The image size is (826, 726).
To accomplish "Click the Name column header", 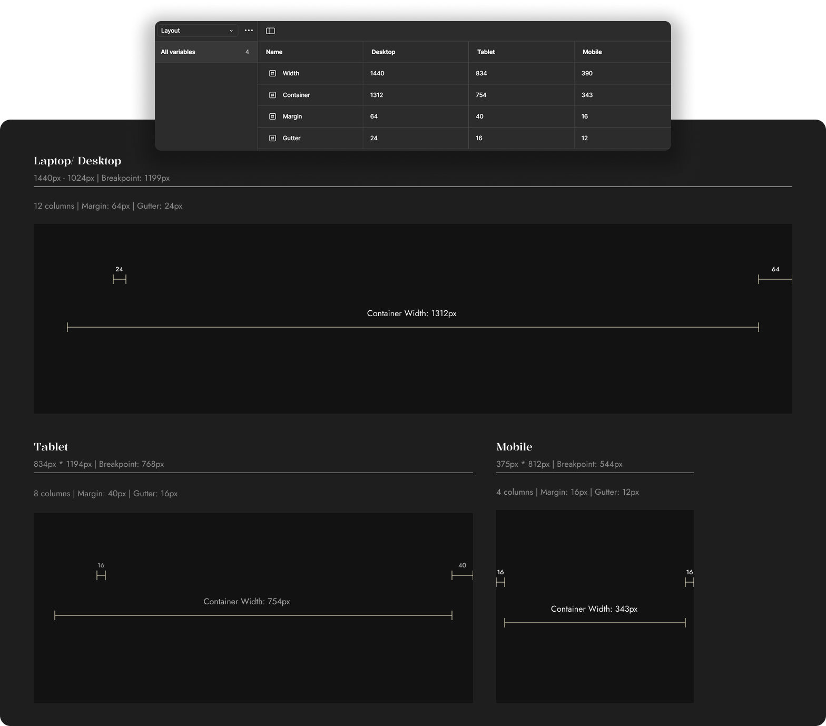I will tap(274, 52).
